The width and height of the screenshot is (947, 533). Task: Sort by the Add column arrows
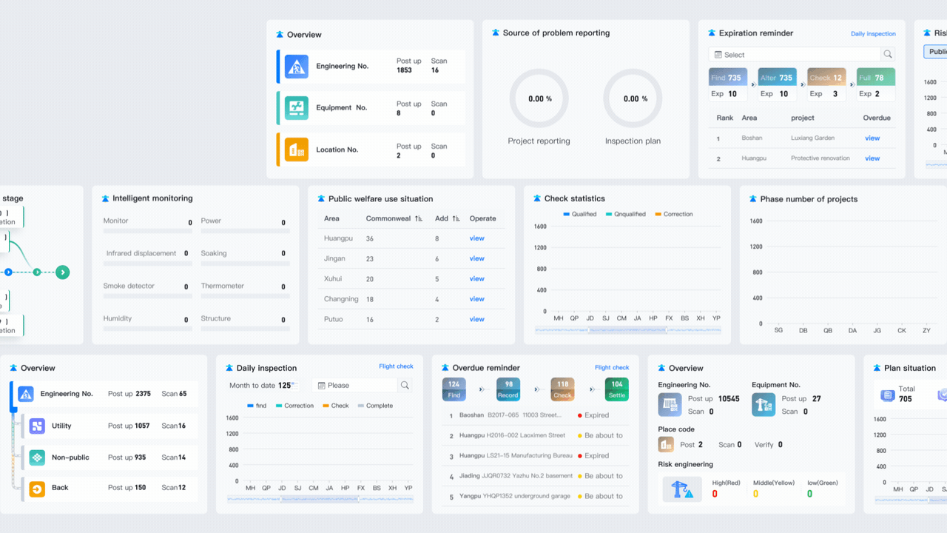[456, 218]
